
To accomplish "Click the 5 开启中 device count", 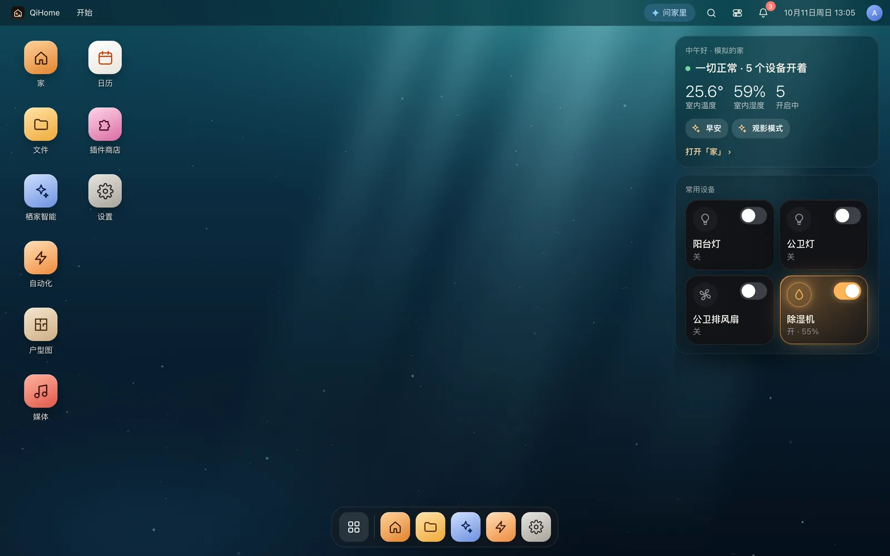I will (x=787, y=97).
